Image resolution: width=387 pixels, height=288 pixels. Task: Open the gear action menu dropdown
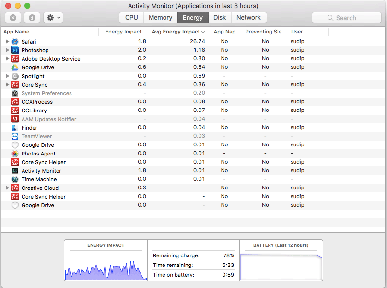coord(53,18)
